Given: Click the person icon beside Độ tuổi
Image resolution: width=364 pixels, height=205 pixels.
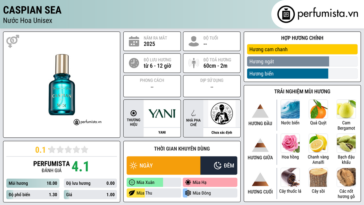Looking at the screenshot, I should 194,41.
